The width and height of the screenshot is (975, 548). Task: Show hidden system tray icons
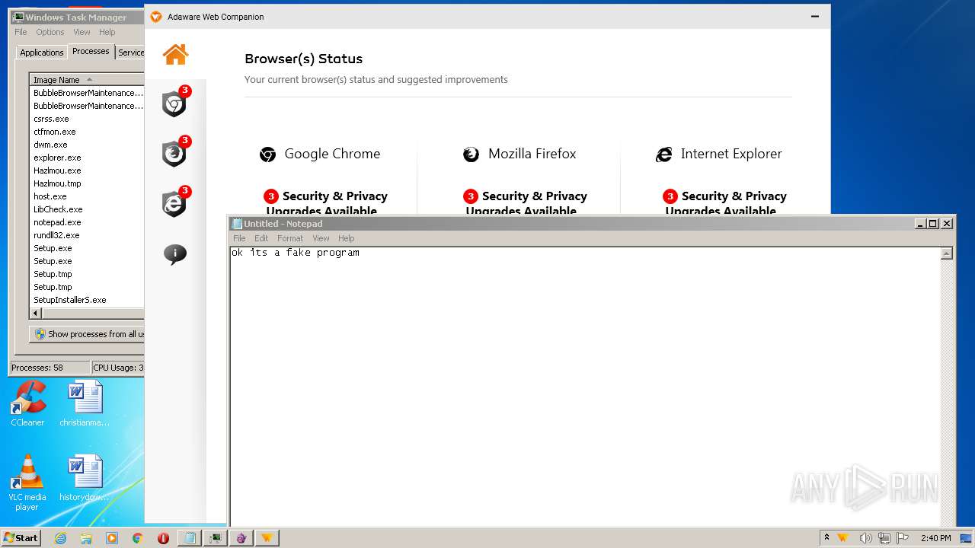click(826, 538)
